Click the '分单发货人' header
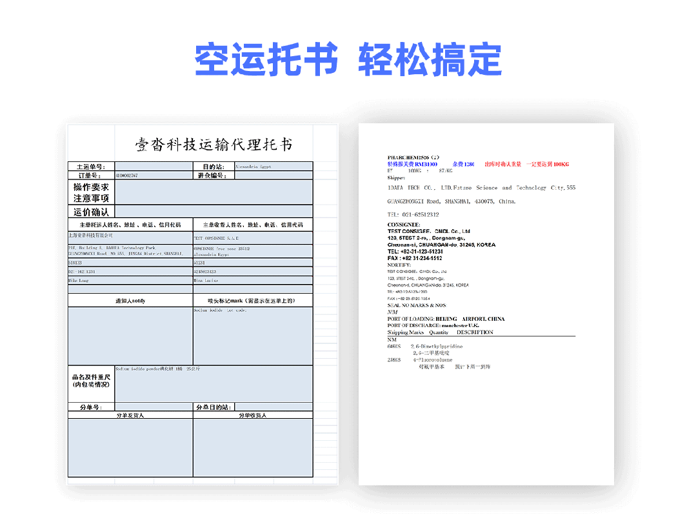This screenshot has width=696, height=526. (x=130, y=416)
